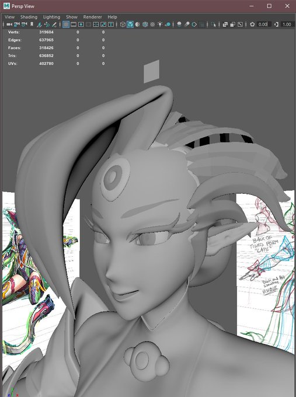
Task: Click the XYZ axis indicator in the viewport corner
Action: coord(12,392)
